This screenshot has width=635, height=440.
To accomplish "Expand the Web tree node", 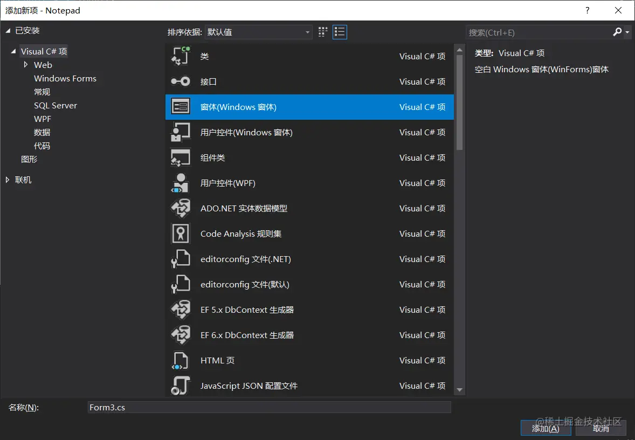I will click(26, 65).
